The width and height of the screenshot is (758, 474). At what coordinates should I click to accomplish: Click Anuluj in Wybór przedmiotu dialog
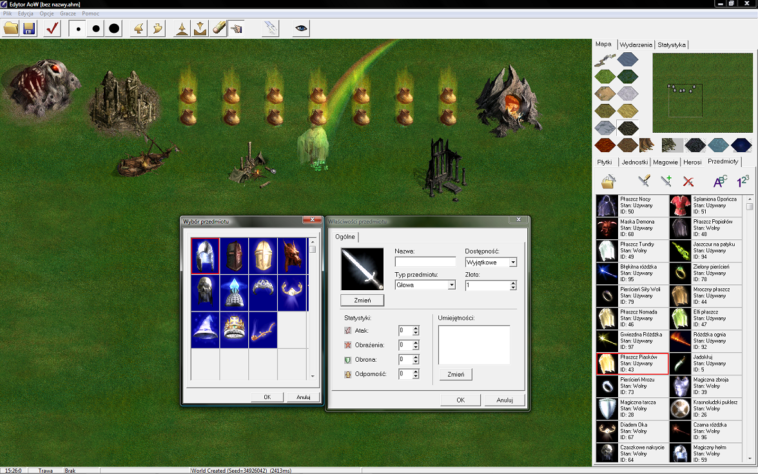click(x=303, y=397)
